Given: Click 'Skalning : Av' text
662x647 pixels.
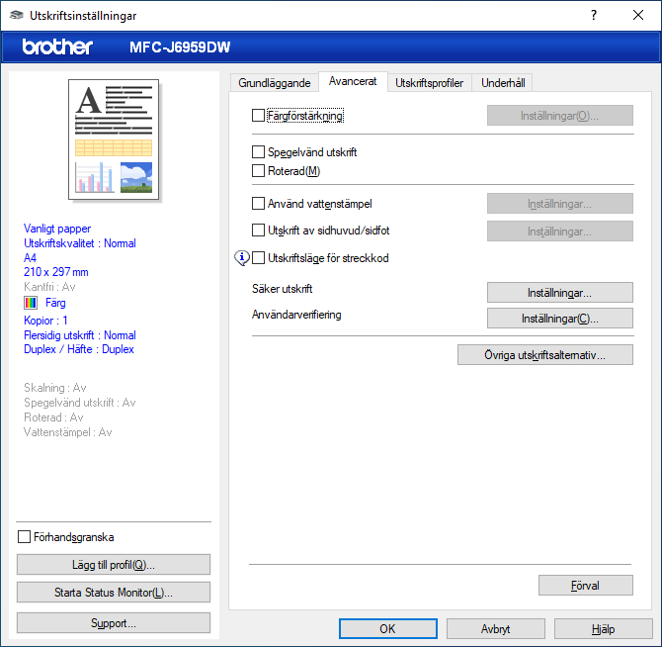Looking at the screenshot, I should pos(55,388).
